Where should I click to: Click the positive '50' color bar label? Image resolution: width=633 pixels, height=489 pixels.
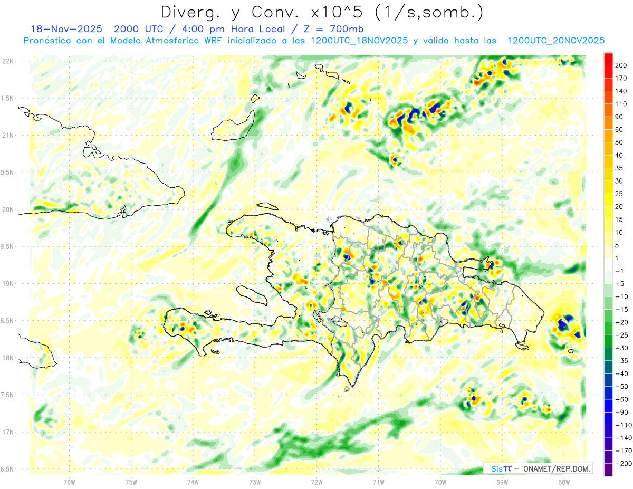[620, 142]
